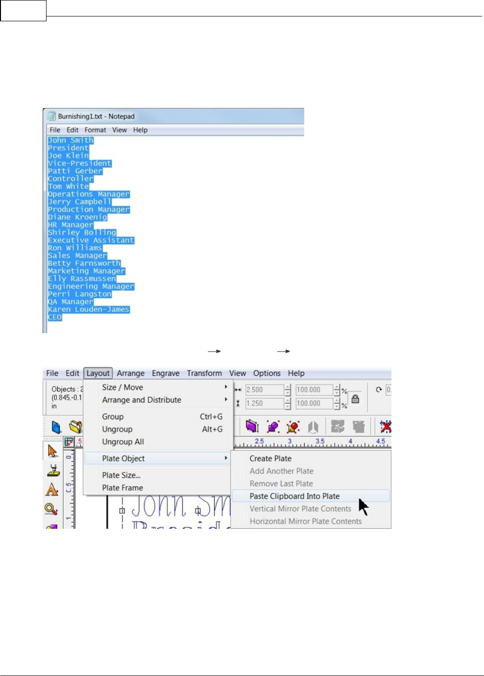Click the red-and-yellow node shape toolbar icon
The height and width of the screenshot is (676, 484).
[x=293, y=426]
